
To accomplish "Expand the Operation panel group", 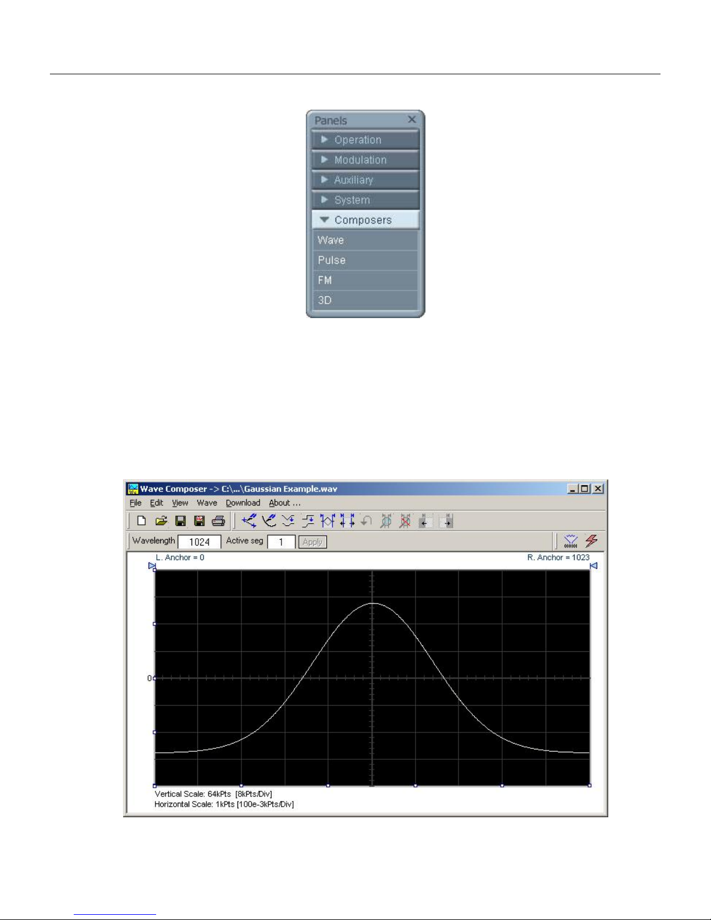I will click(365, 140).
